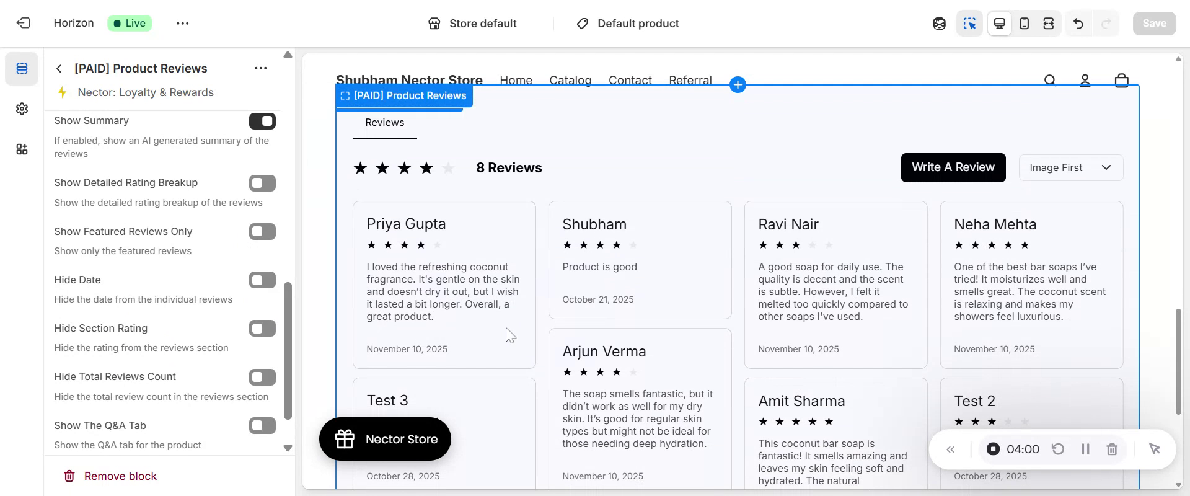1190x496 pixels.
Task: Restart the recording
Action: (x=1058, y=449)
